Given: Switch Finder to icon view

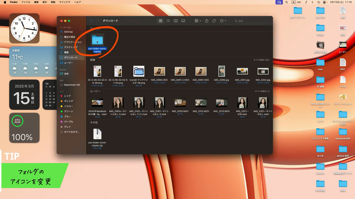Looking at the screenshot, I should click(x=160, y=21).
